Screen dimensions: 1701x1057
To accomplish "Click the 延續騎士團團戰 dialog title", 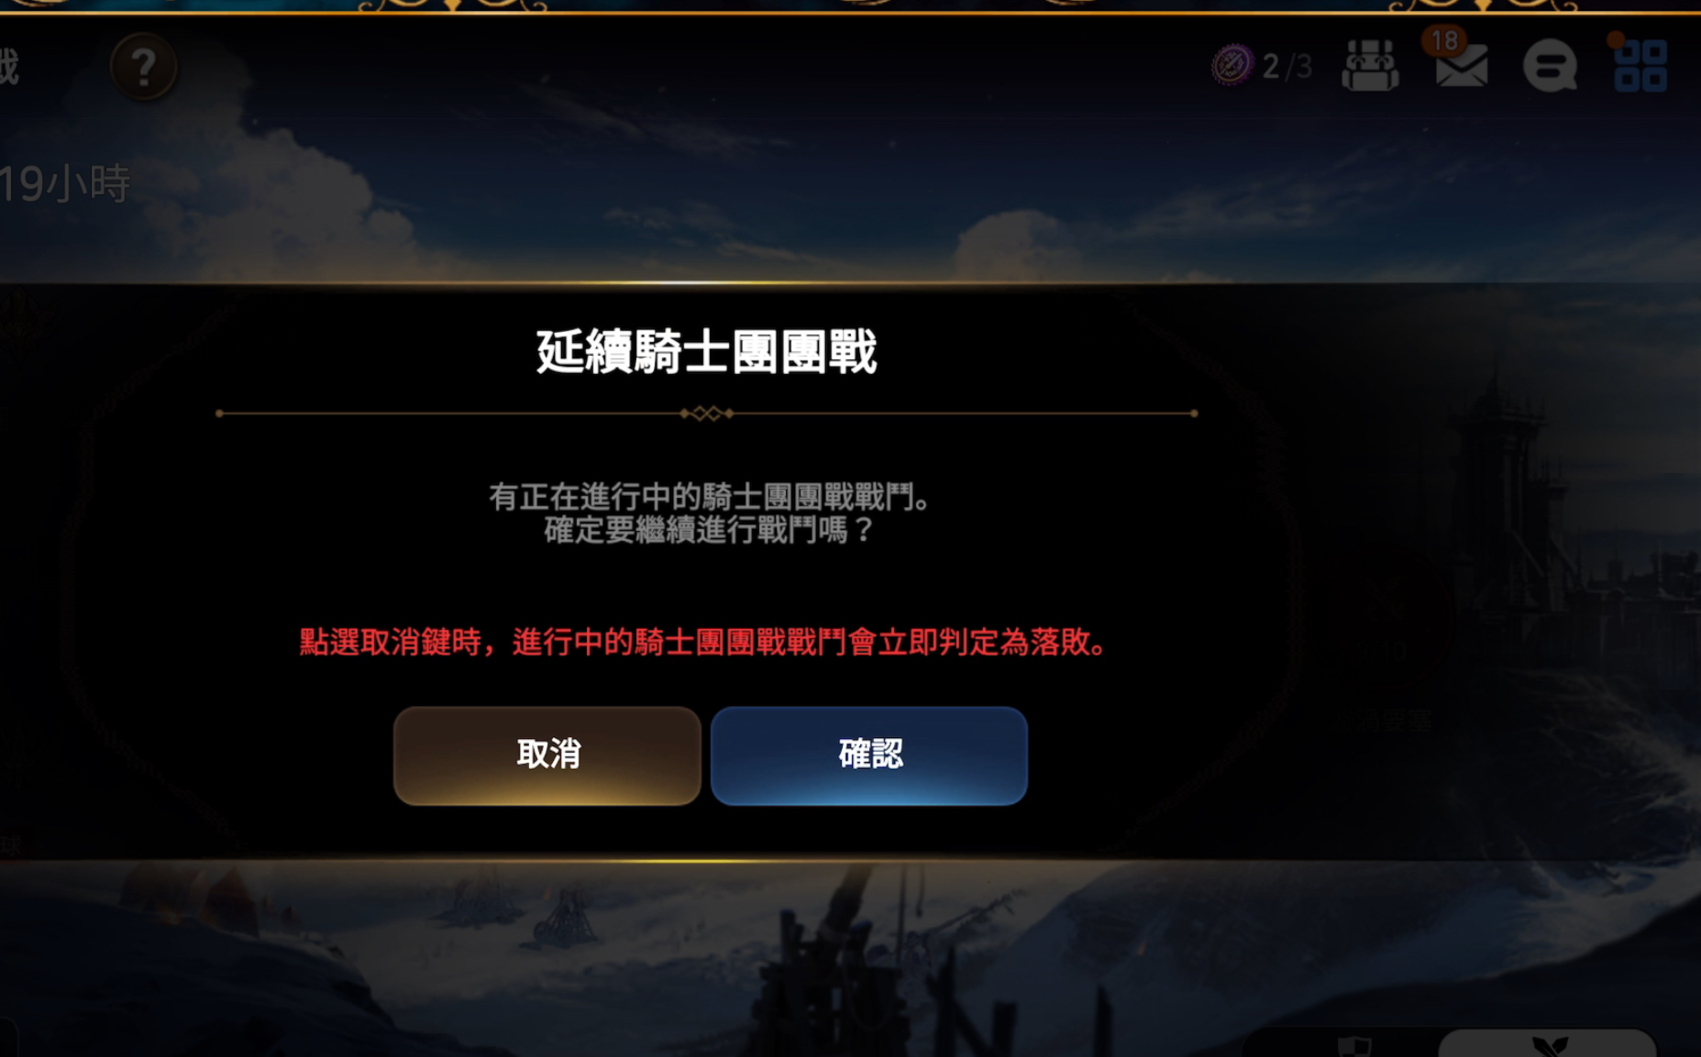I will coord(706,352).
